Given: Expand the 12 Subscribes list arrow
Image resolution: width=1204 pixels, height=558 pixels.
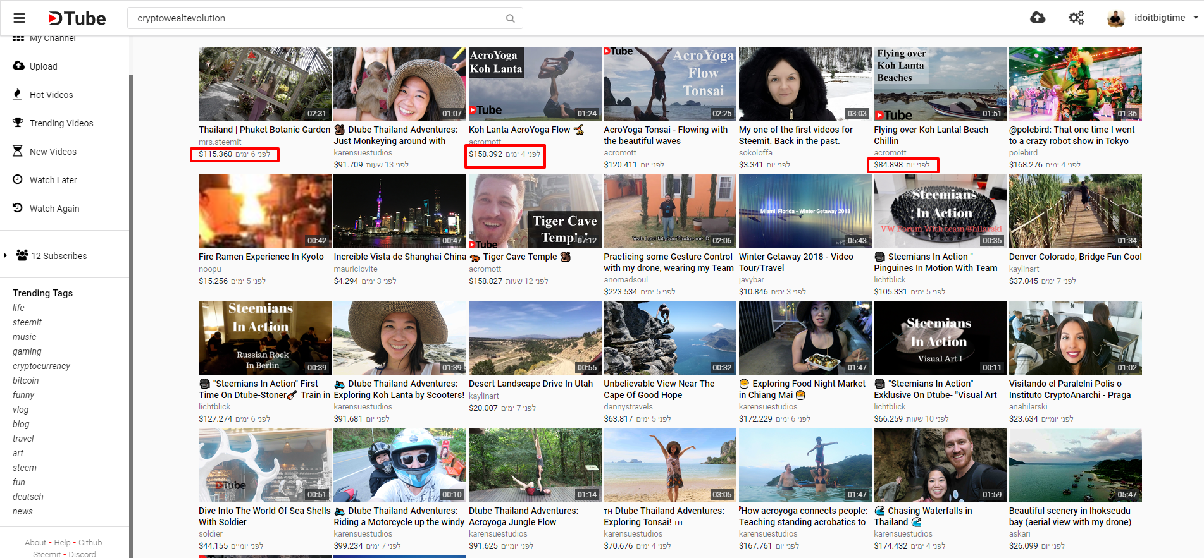Looking at the screenshot, I should tap(6, 255).
